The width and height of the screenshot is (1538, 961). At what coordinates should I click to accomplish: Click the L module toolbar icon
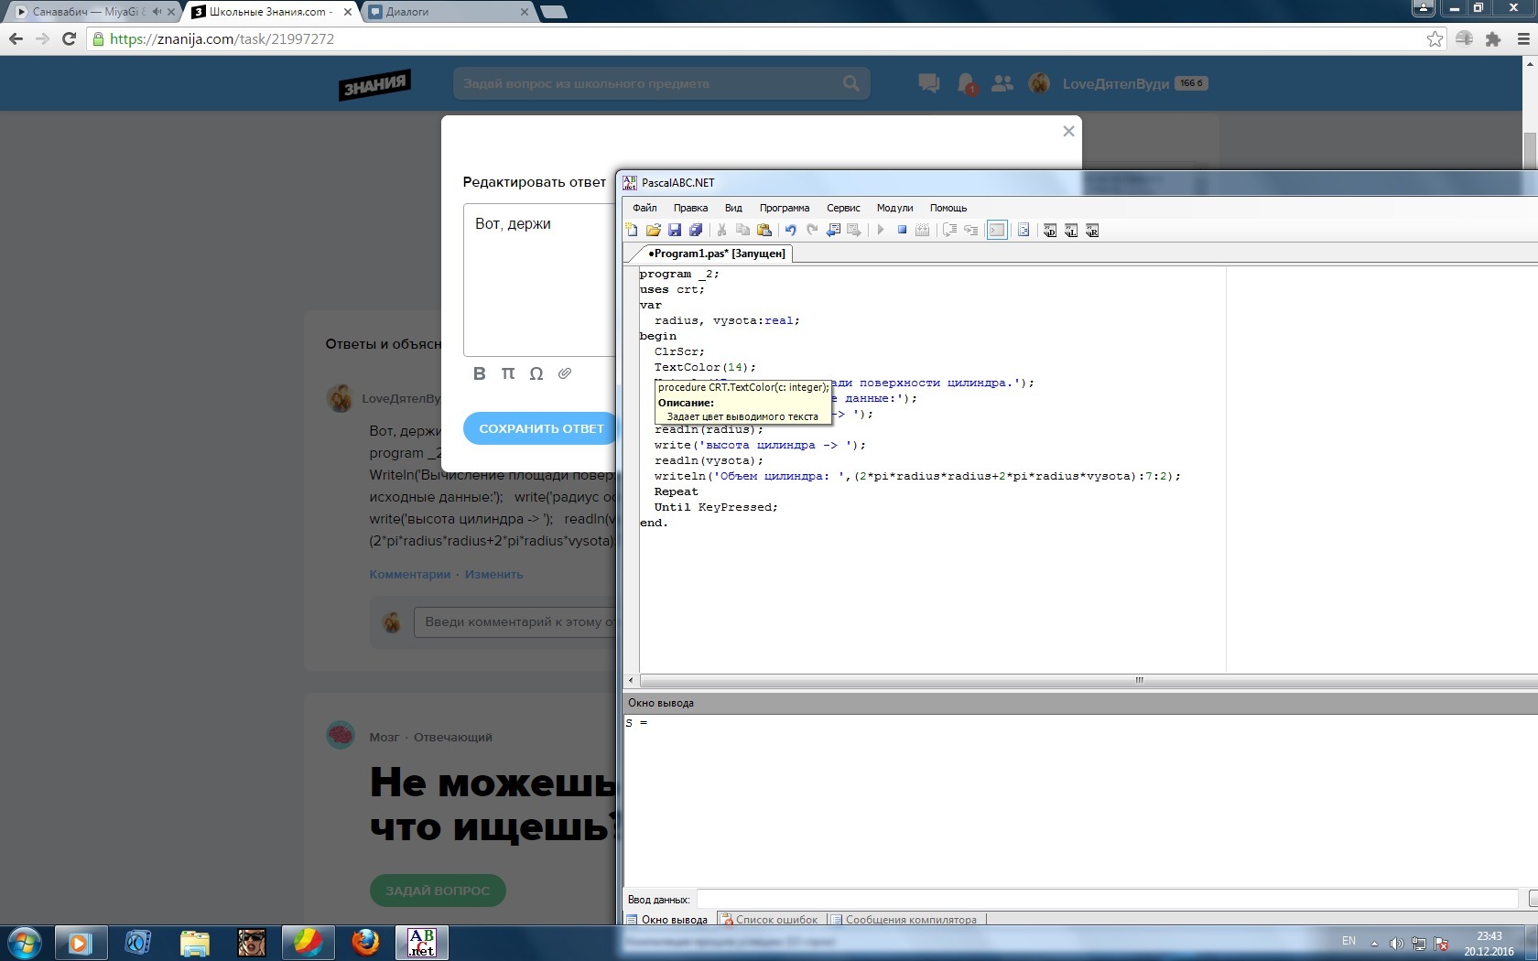pyautogui.click(x=1071, y=230)
